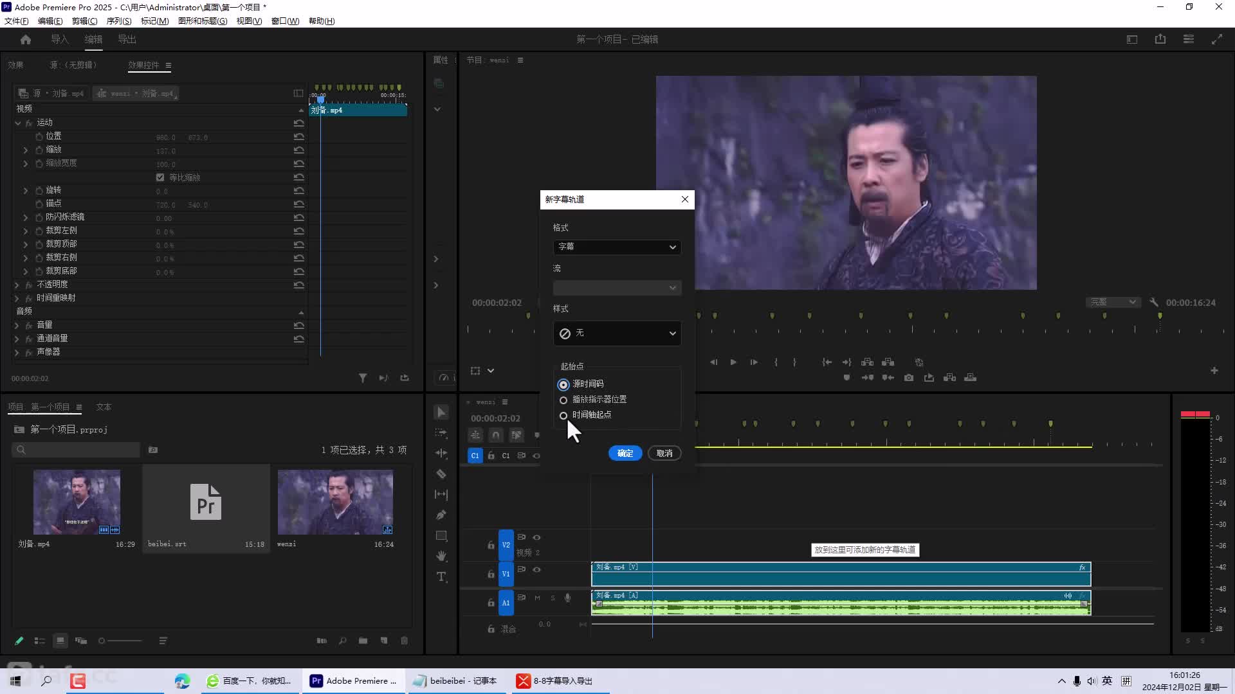
Task: Open the 格式 dropdown showing 字幕
Action: point(617,247)
